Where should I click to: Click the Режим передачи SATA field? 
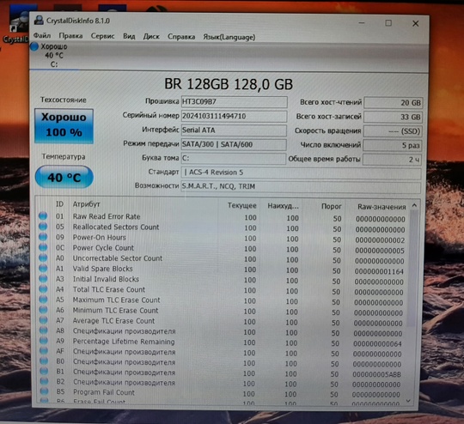point(234,144)
